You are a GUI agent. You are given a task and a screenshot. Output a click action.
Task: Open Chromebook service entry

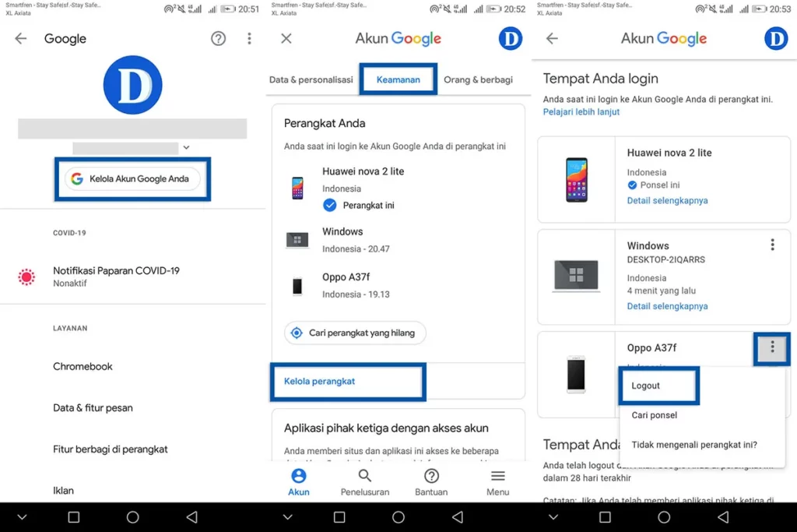(x=83, y=366)
